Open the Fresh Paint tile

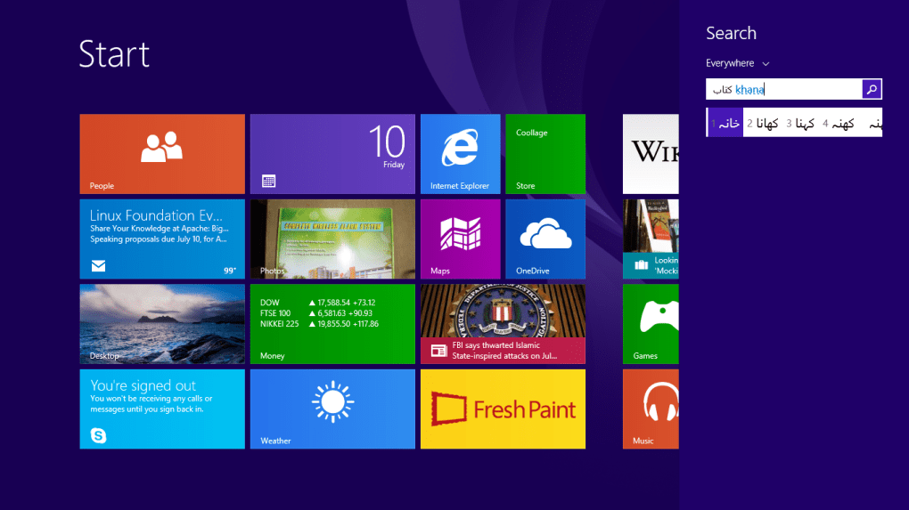pos(503,409)
